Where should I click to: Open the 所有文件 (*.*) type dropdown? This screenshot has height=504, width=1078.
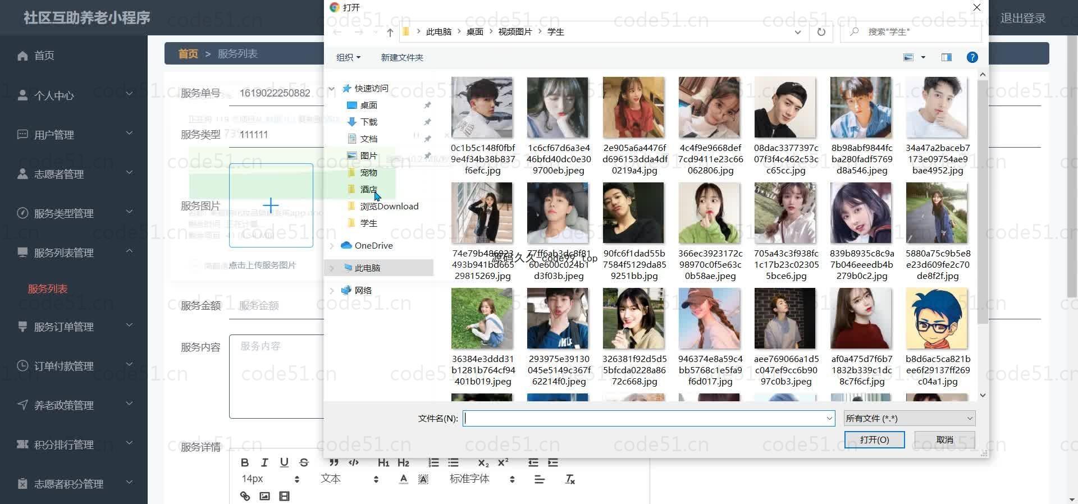tap(909, 418)
